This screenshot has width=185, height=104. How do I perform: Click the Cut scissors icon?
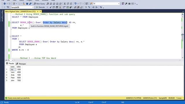click(x=65, y=4)
